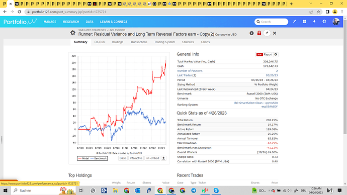Click the Portfolio123 search field
Image resolution: width=347 pixels, height=195 pixels.
272,22
